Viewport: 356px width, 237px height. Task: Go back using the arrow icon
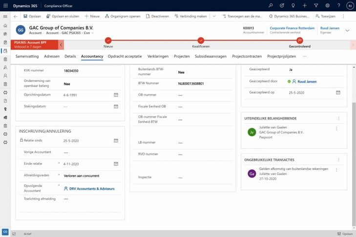click(x=16, y=16)
